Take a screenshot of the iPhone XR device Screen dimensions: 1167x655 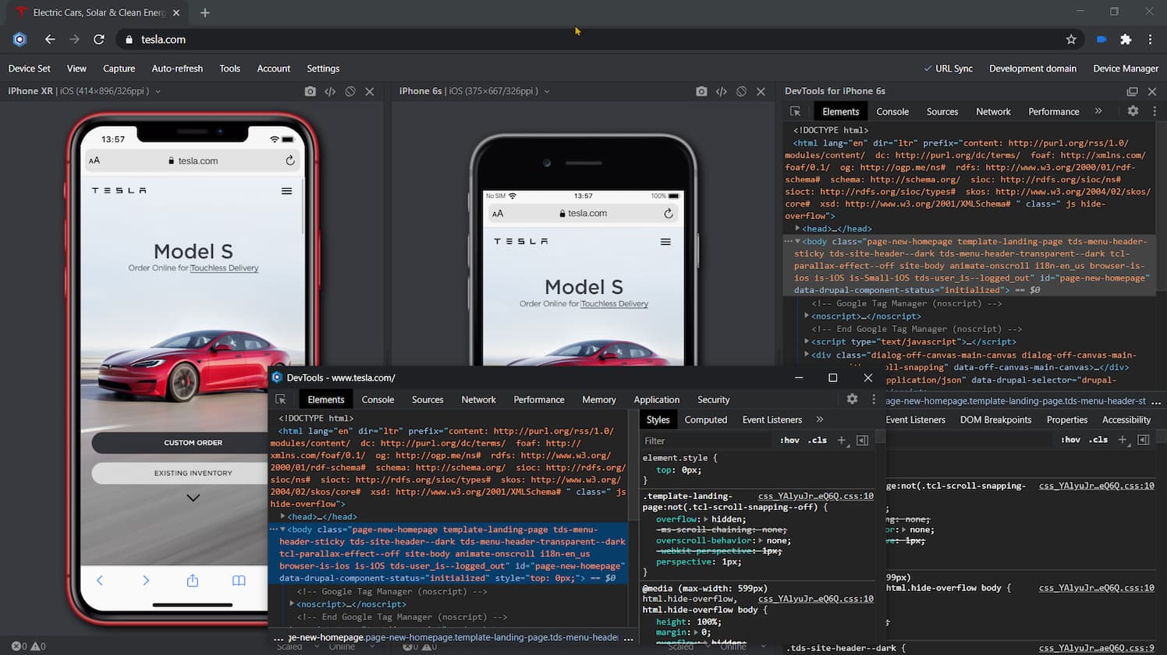click(310, 90)
